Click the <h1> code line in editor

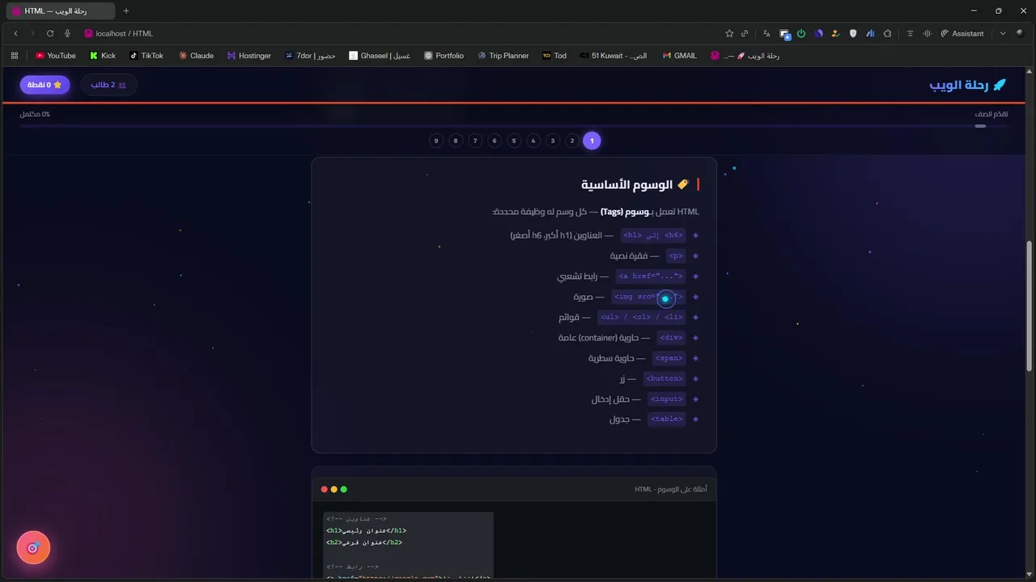[367, 531]
